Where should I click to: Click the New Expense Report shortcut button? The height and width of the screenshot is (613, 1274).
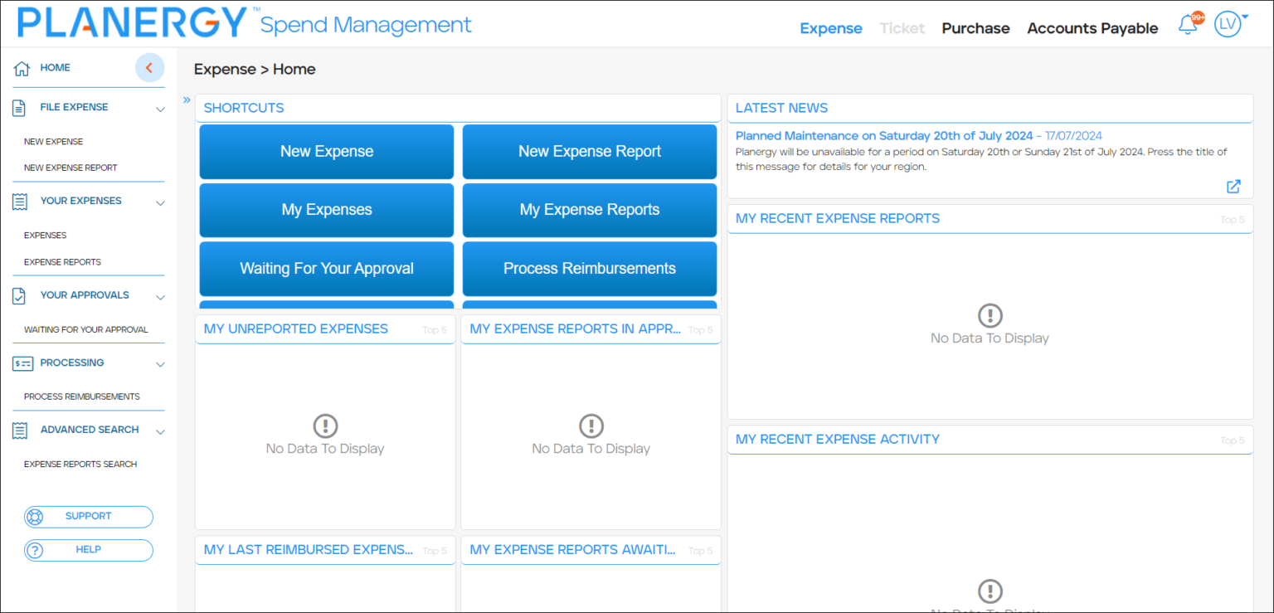click(x=589, y=151)
